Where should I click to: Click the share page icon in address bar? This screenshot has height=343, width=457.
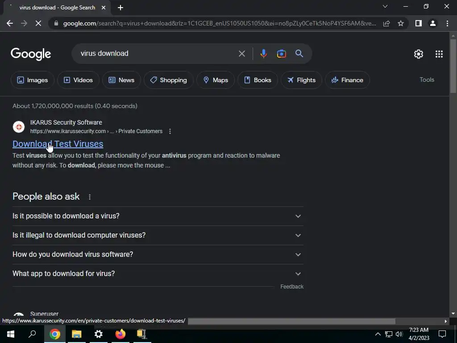[386, 23]
